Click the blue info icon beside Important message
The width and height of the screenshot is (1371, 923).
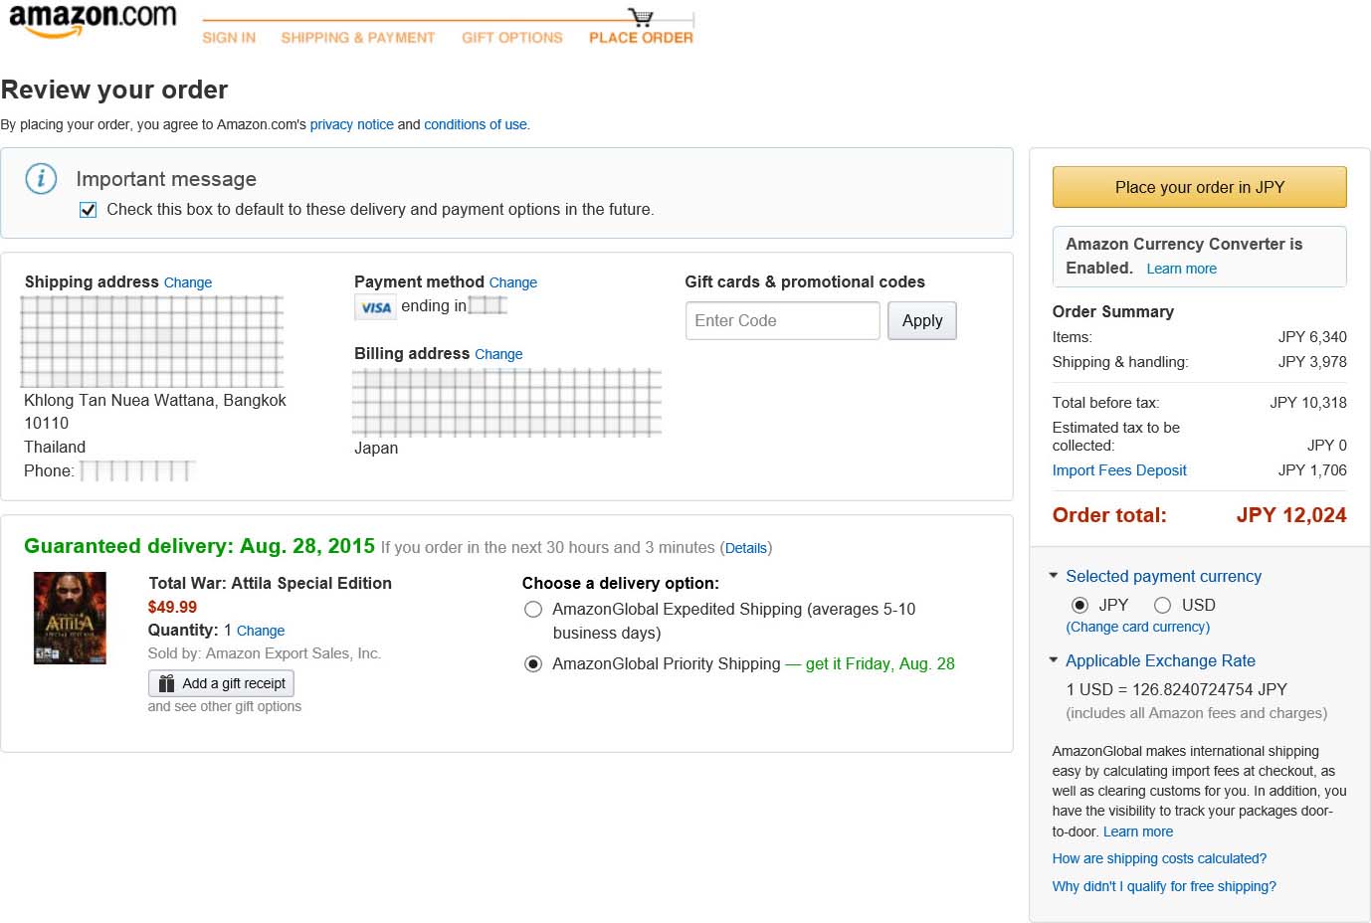pyautogui.click(x=41, y=179)
